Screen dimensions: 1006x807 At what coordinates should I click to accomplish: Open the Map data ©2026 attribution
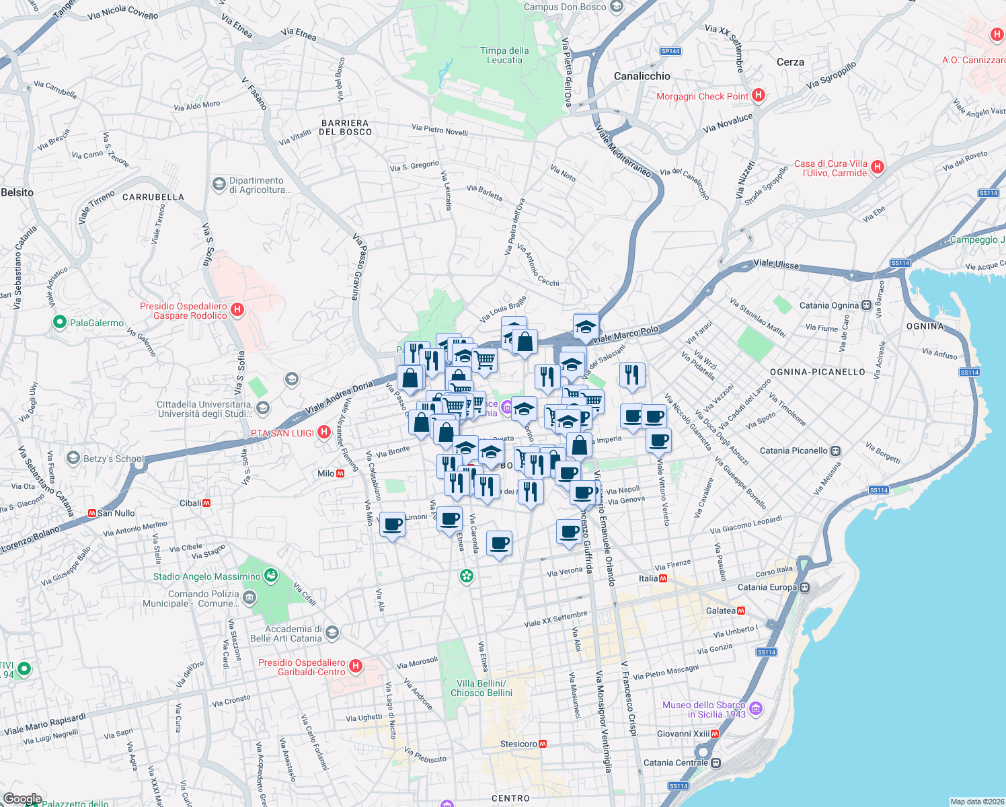[x=977, y=802]
